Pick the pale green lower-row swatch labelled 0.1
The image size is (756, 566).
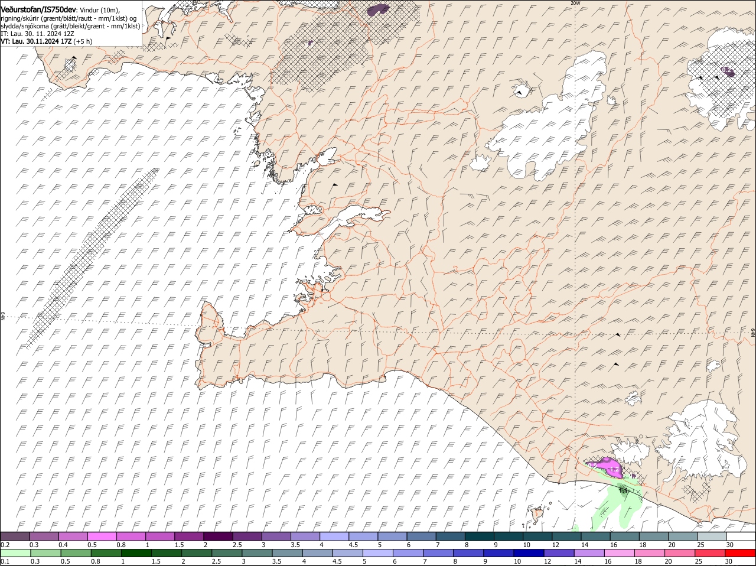[15, 554]
